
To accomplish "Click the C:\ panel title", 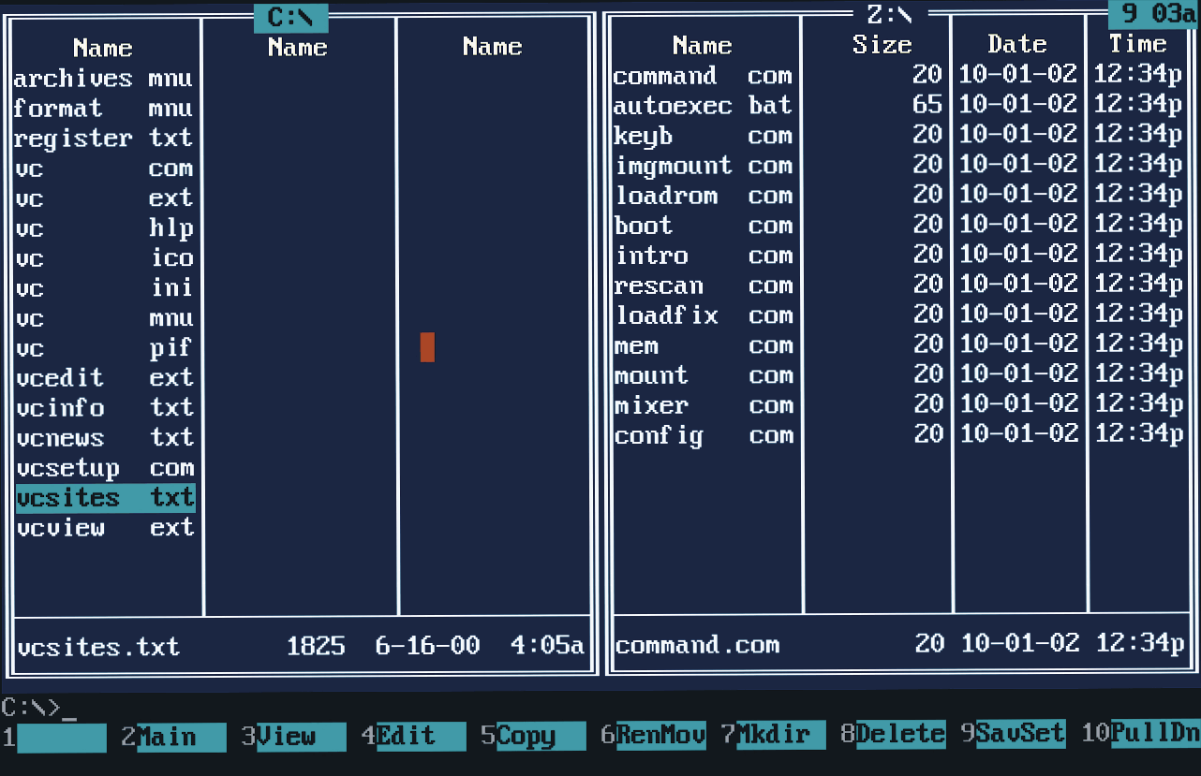I will pos(290,18).
